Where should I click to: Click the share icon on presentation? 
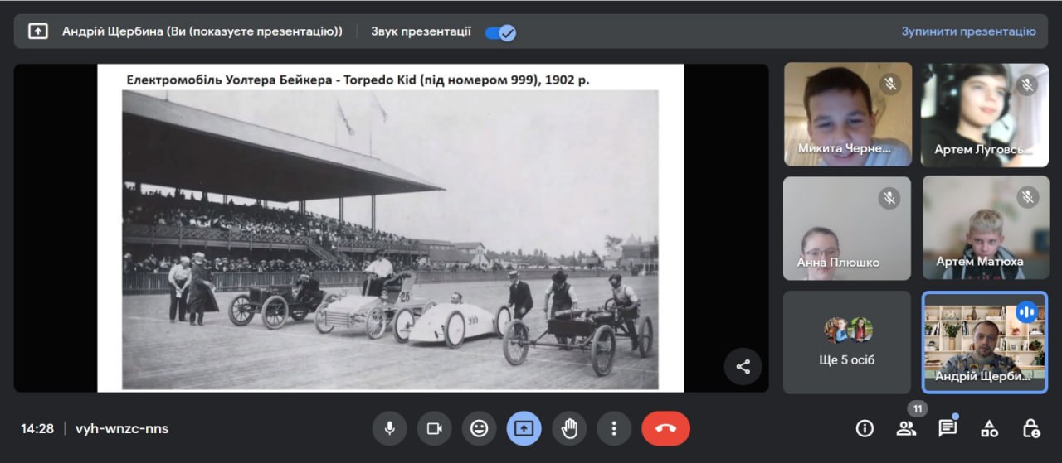click(743, 366)
